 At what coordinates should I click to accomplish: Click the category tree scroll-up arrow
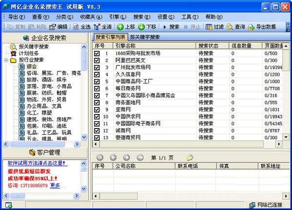[x=84, y=47]
